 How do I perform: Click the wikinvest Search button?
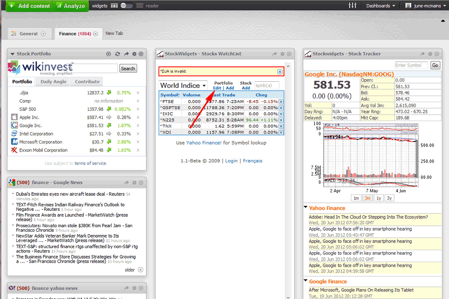tap(128, 69)
